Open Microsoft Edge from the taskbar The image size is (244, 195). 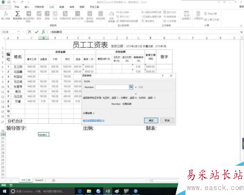80,191
